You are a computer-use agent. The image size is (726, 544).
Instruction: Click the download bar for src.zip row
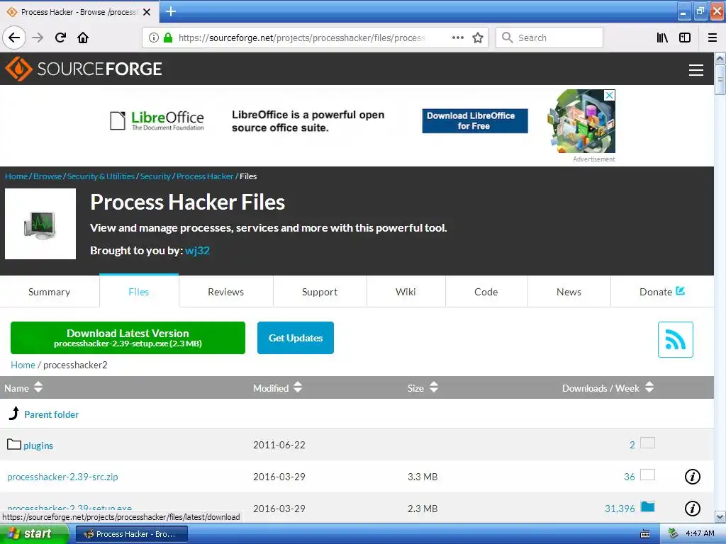[x=647, y=475]
